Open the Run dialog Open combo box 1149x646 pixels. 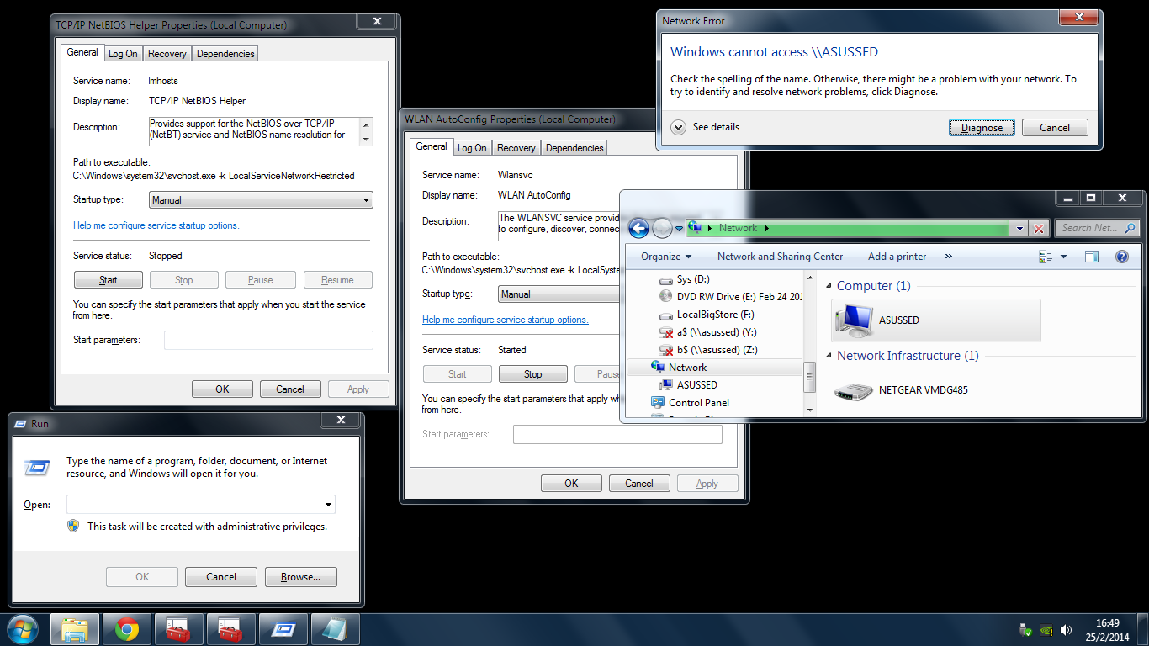(x=201, y=505)
